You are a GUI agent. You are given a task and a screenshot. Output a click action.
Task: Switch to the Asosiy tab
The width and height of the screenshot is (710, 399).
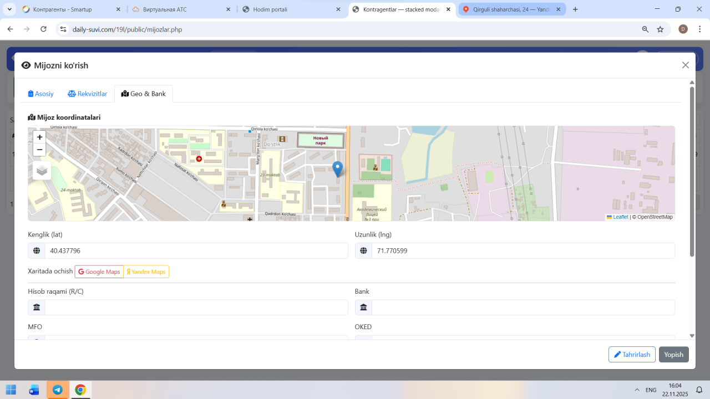[41, 94]
